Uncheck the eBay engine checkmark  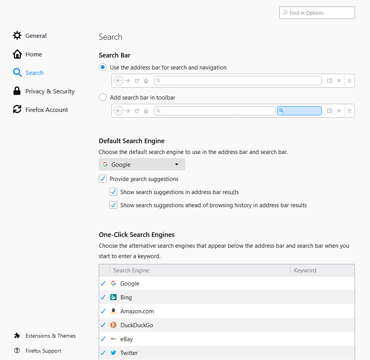pyautogui.click(x=103, y=339)
